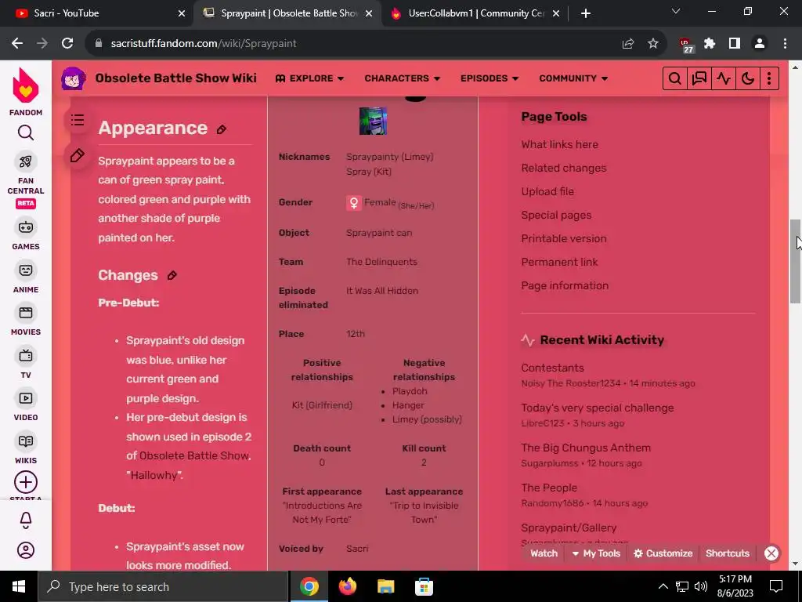Edit the Appearance section pencil icon
This screenshot has height=602, width=802.
(x=222, y=129)
